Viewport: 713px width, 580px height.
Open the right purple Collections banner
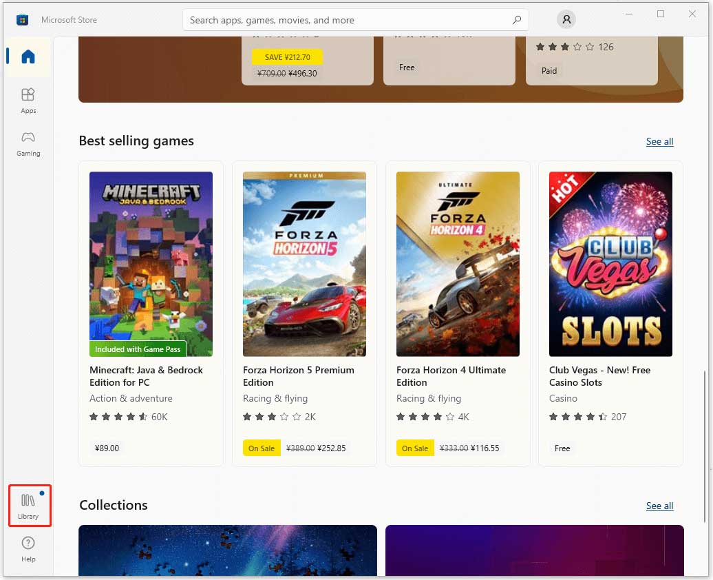[534, 550]
